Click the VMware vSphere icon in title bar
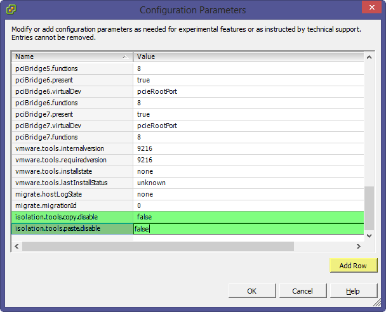This screenshot has height=312, width=386. point(11,10)
